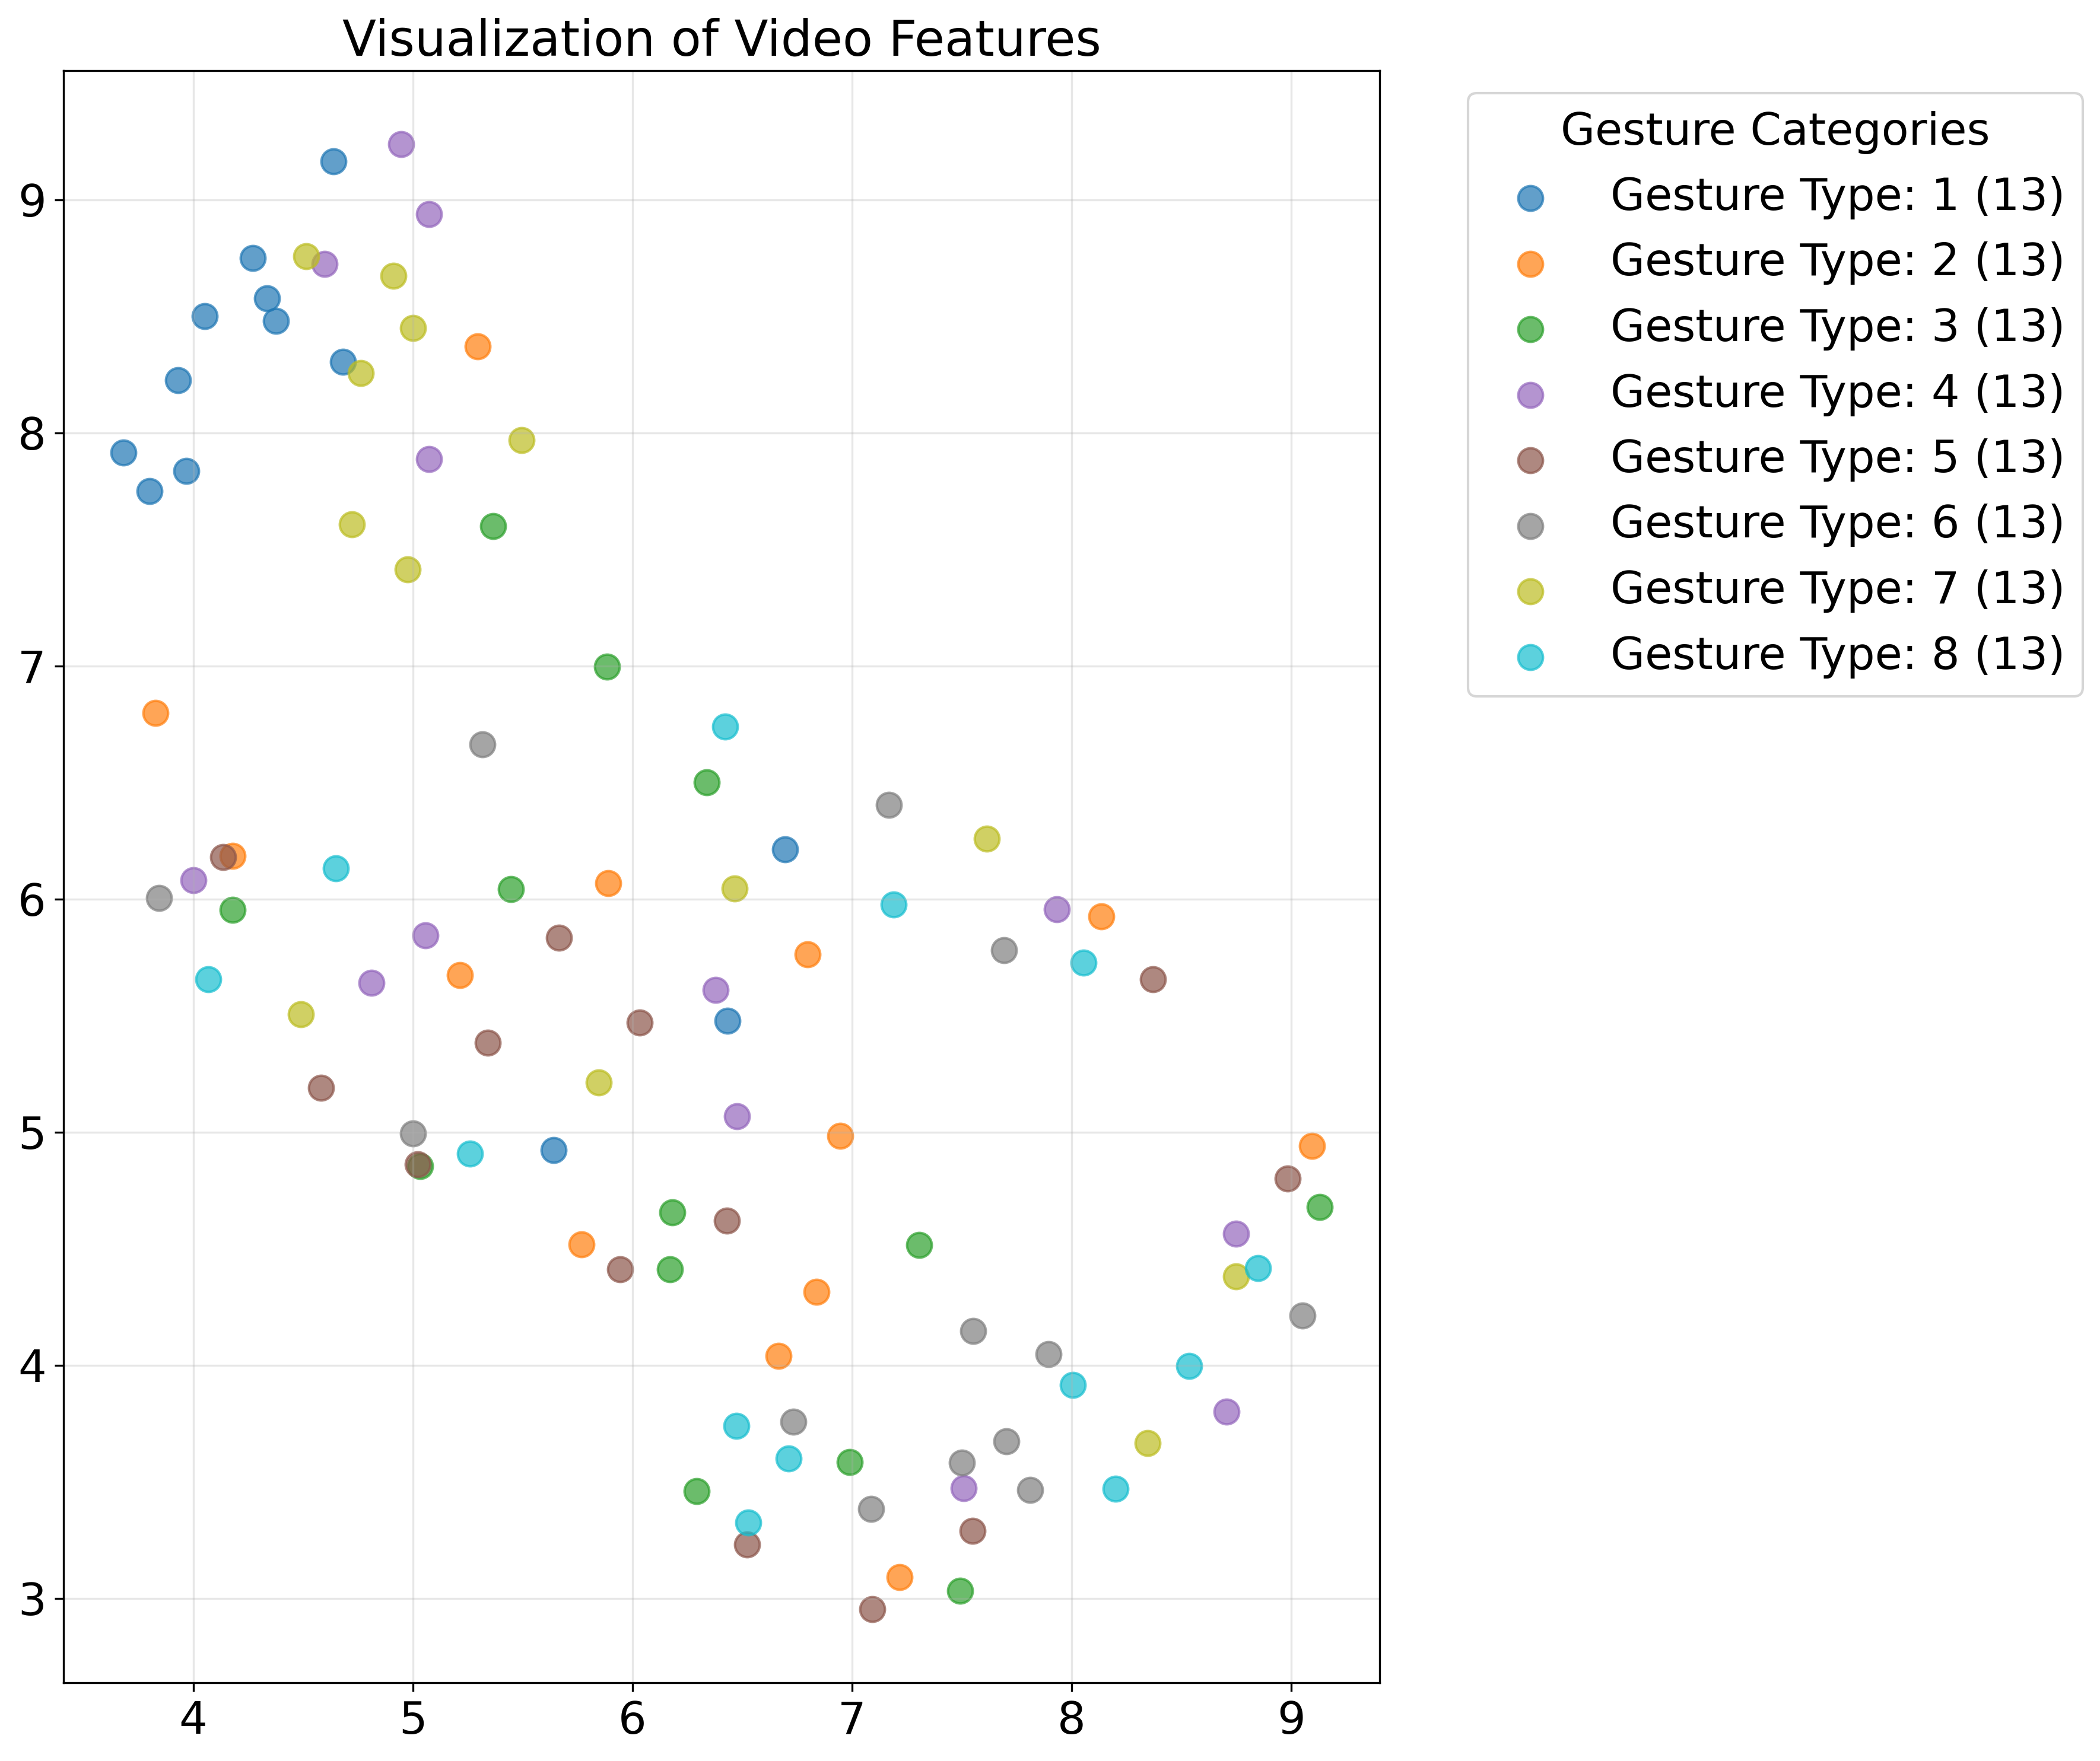This screenshot has width=2100, height=1761.
Task: Click the 'Gesture Categories' legend title
Action: (x=1774, y=130)
